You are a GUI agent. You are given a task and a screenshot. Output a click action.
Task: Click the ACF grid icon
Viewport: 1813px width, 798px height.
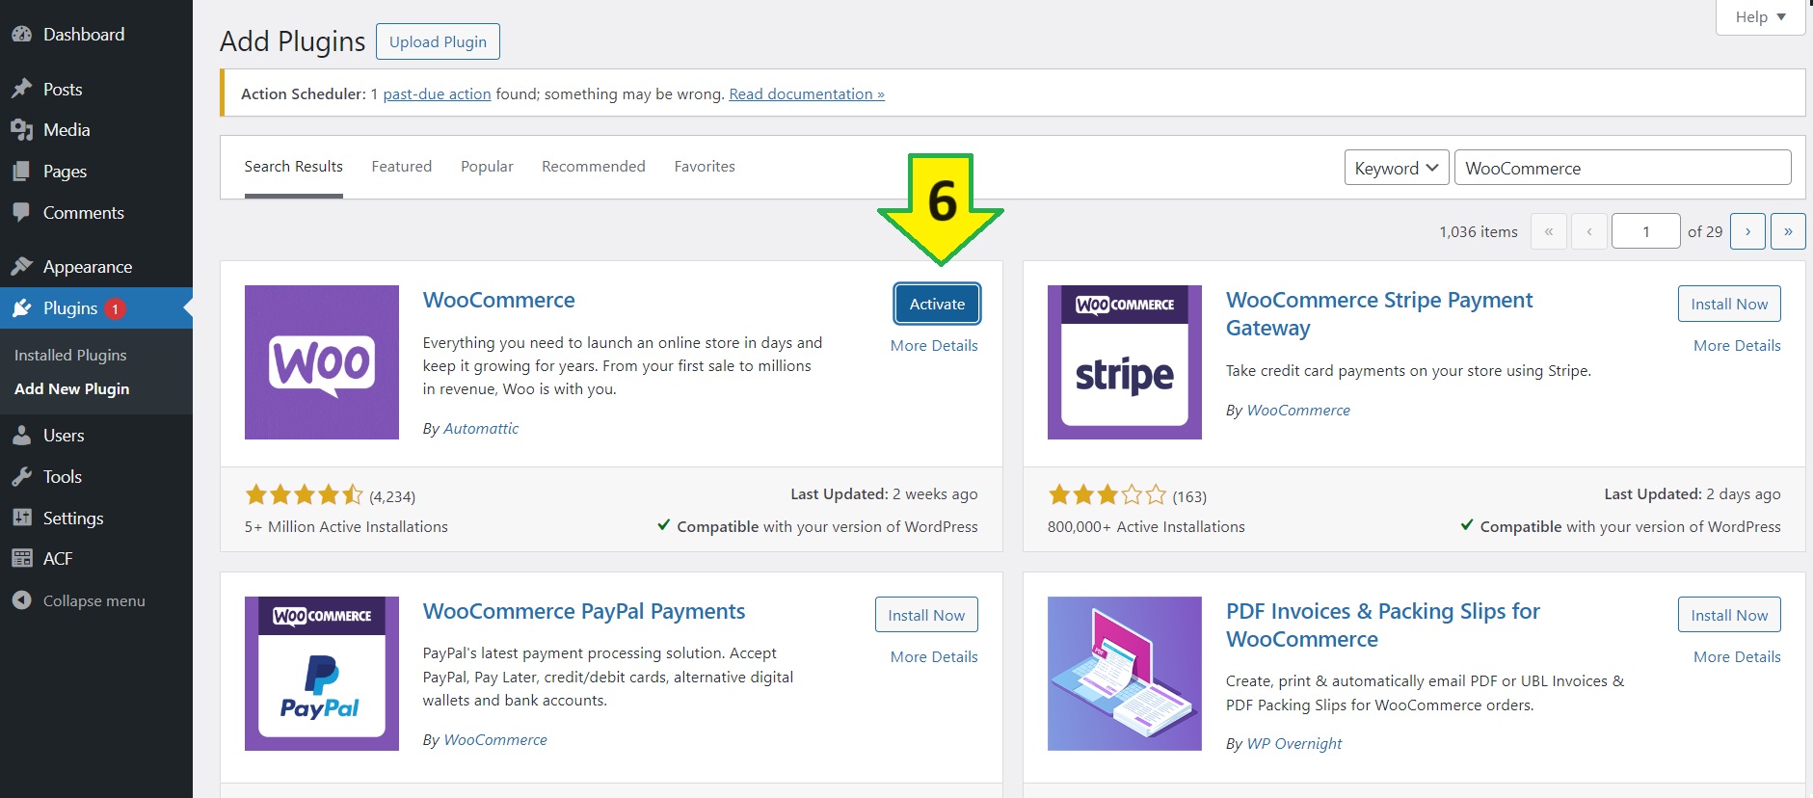point(21,559)
